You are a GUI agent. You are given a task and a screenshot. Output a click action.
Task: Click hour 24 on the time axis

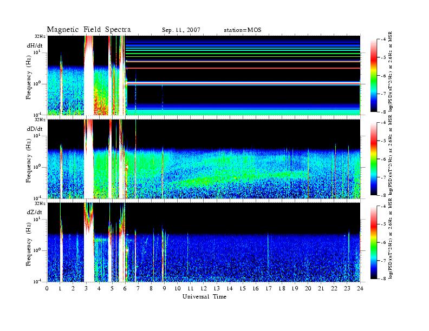click(x=360, y=288)
